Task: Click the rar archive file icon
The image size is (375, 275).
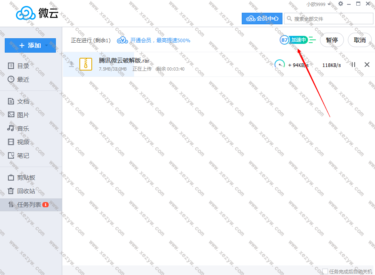Action: 86,64
